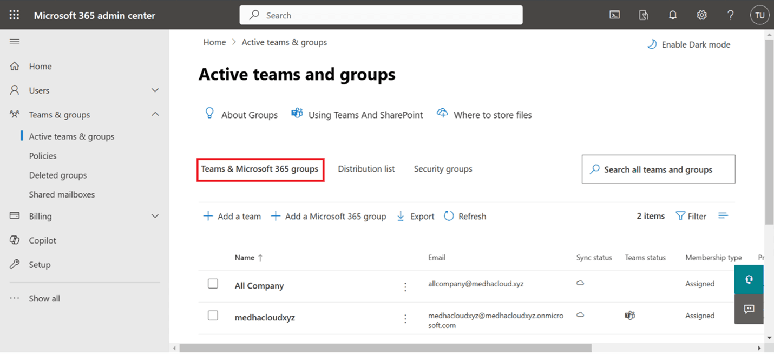Click the support headset icon on the right edge
The height and width of the screenshot is (354, 774).
(x=749, y=279)
